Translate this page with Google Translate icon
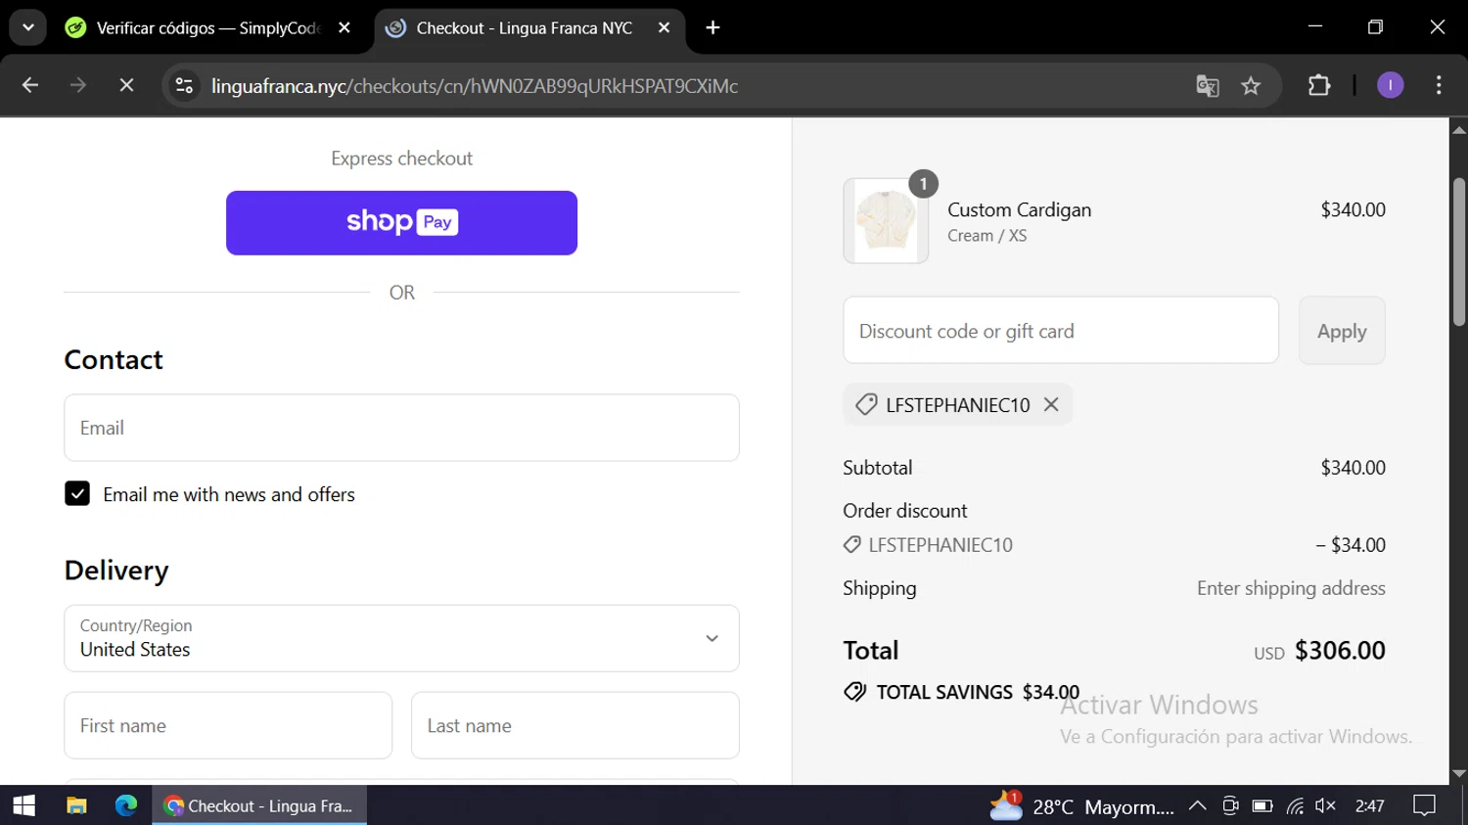The width and height of the screenshot is (1468, 825). tap(1208, 86)
